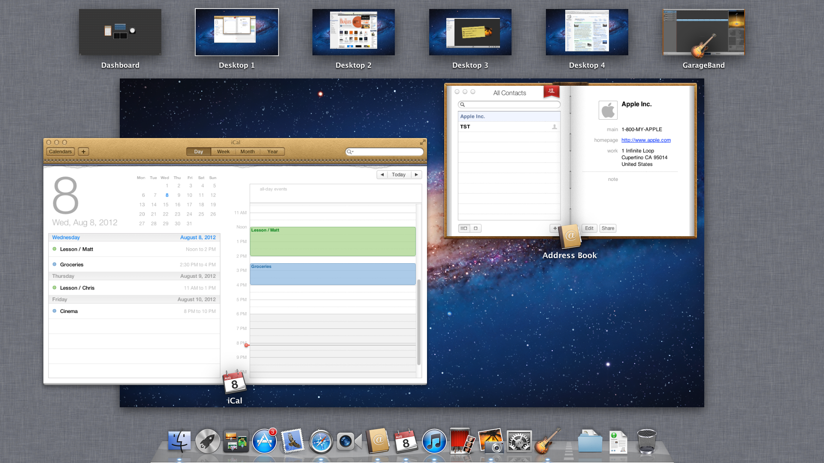This screenshot has width=824, height=463.
Task: Open iCal calendar icon in Dock
Action: coord(406,441)
